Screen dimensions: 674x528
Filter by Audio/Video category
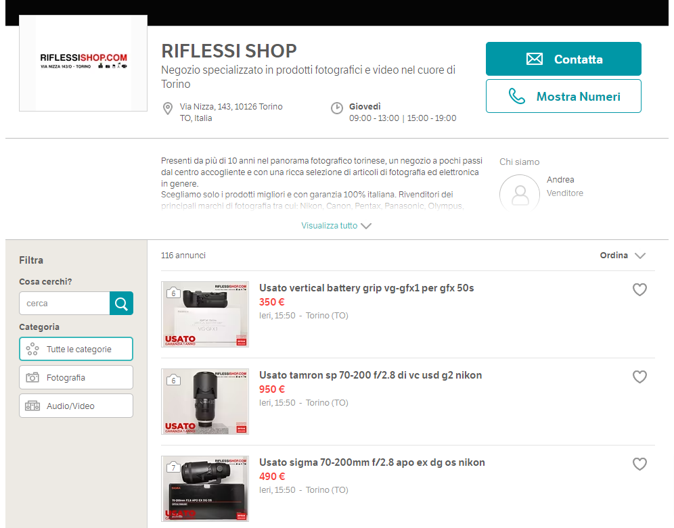(x=76, y=406)
